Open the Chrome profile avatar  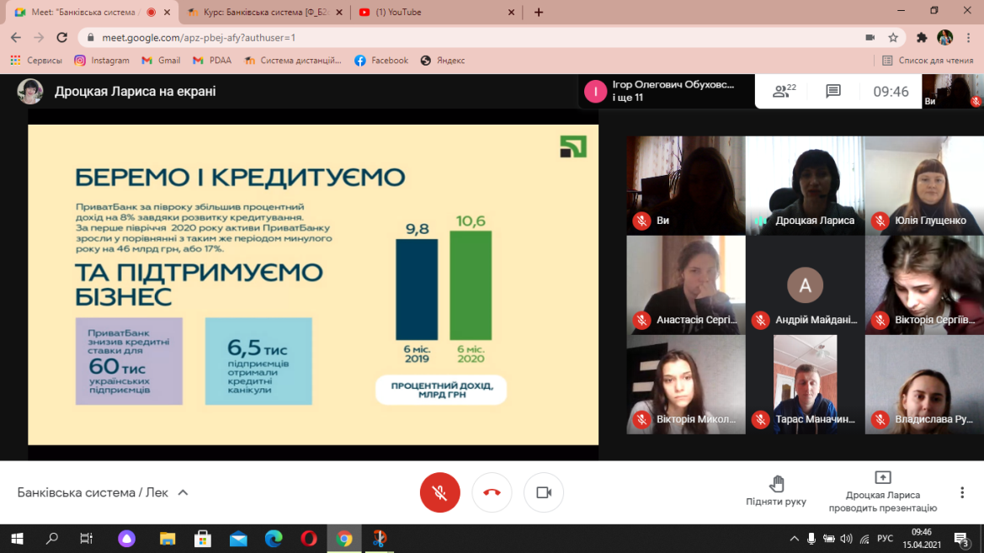(945, 38)
